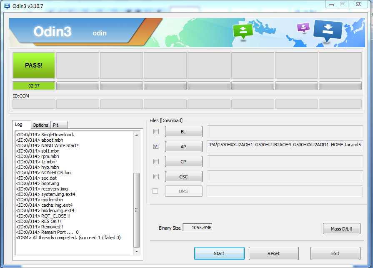The width and height of the screenshot is (373, 268).
Task: Tick the BL file checkbox
Action: pyautogui.click(x=156, y=132)
